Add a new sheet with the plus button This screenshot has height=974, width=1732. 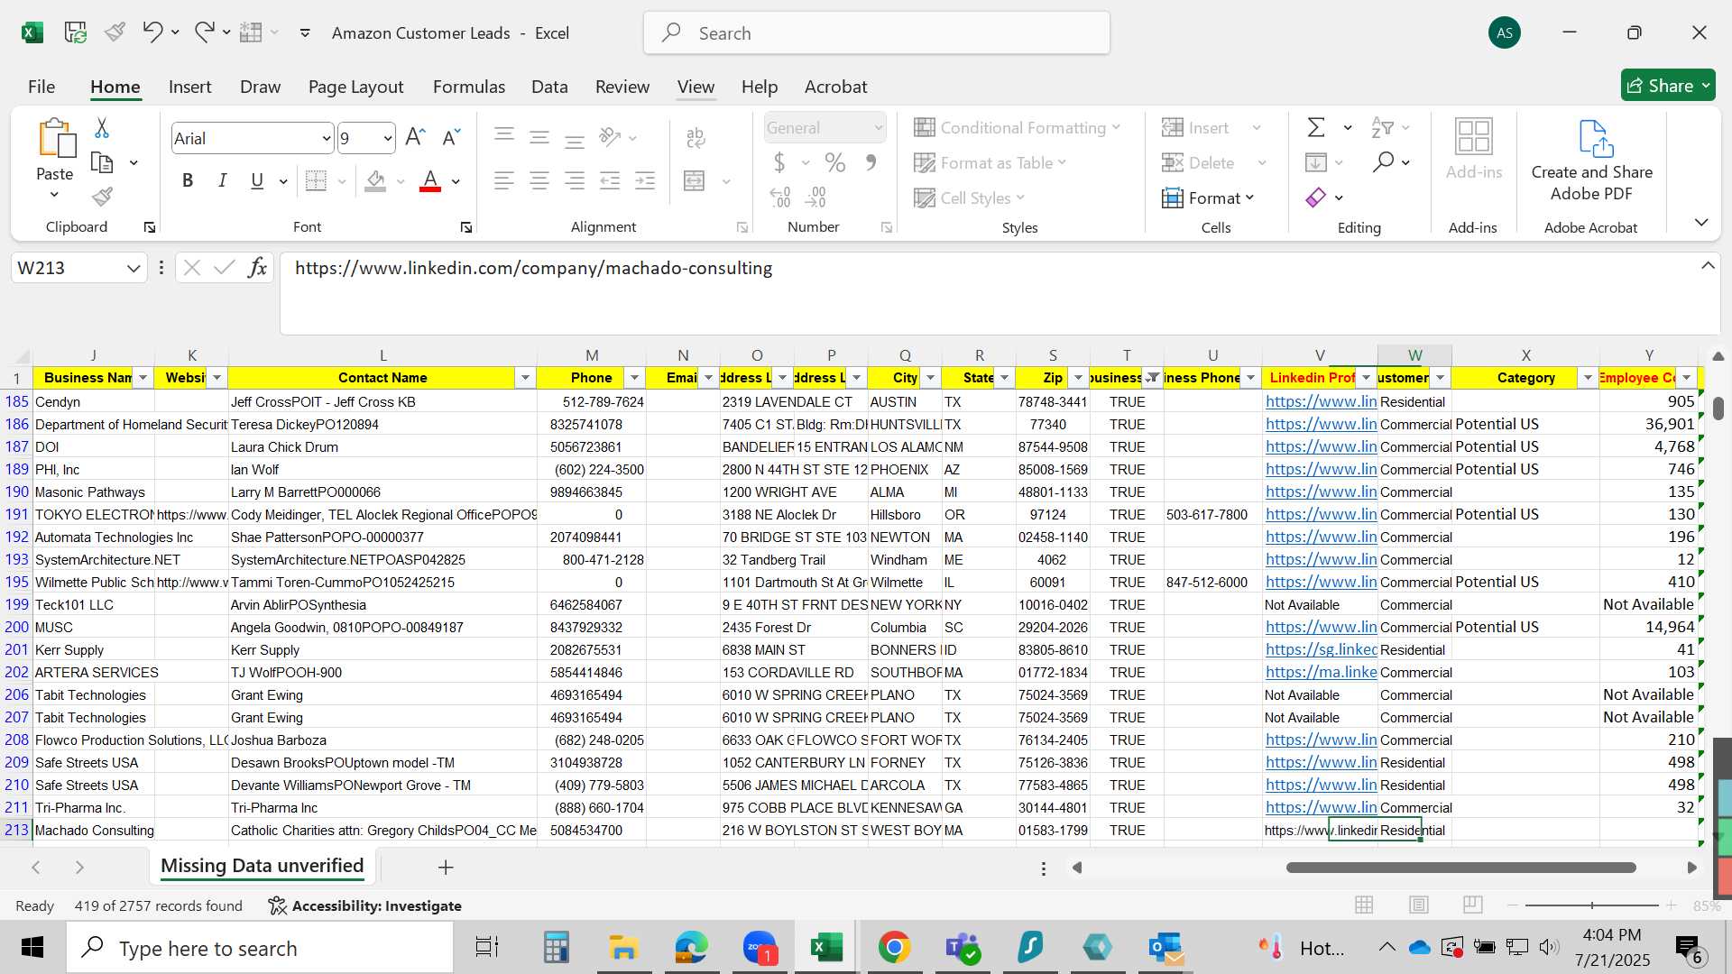point(445,868)
